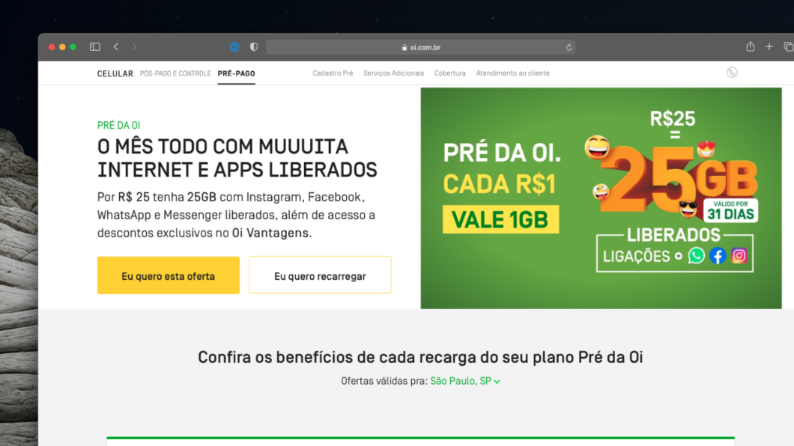Add a new tab with plus icon
794x446 pixels.
point(769,47)
